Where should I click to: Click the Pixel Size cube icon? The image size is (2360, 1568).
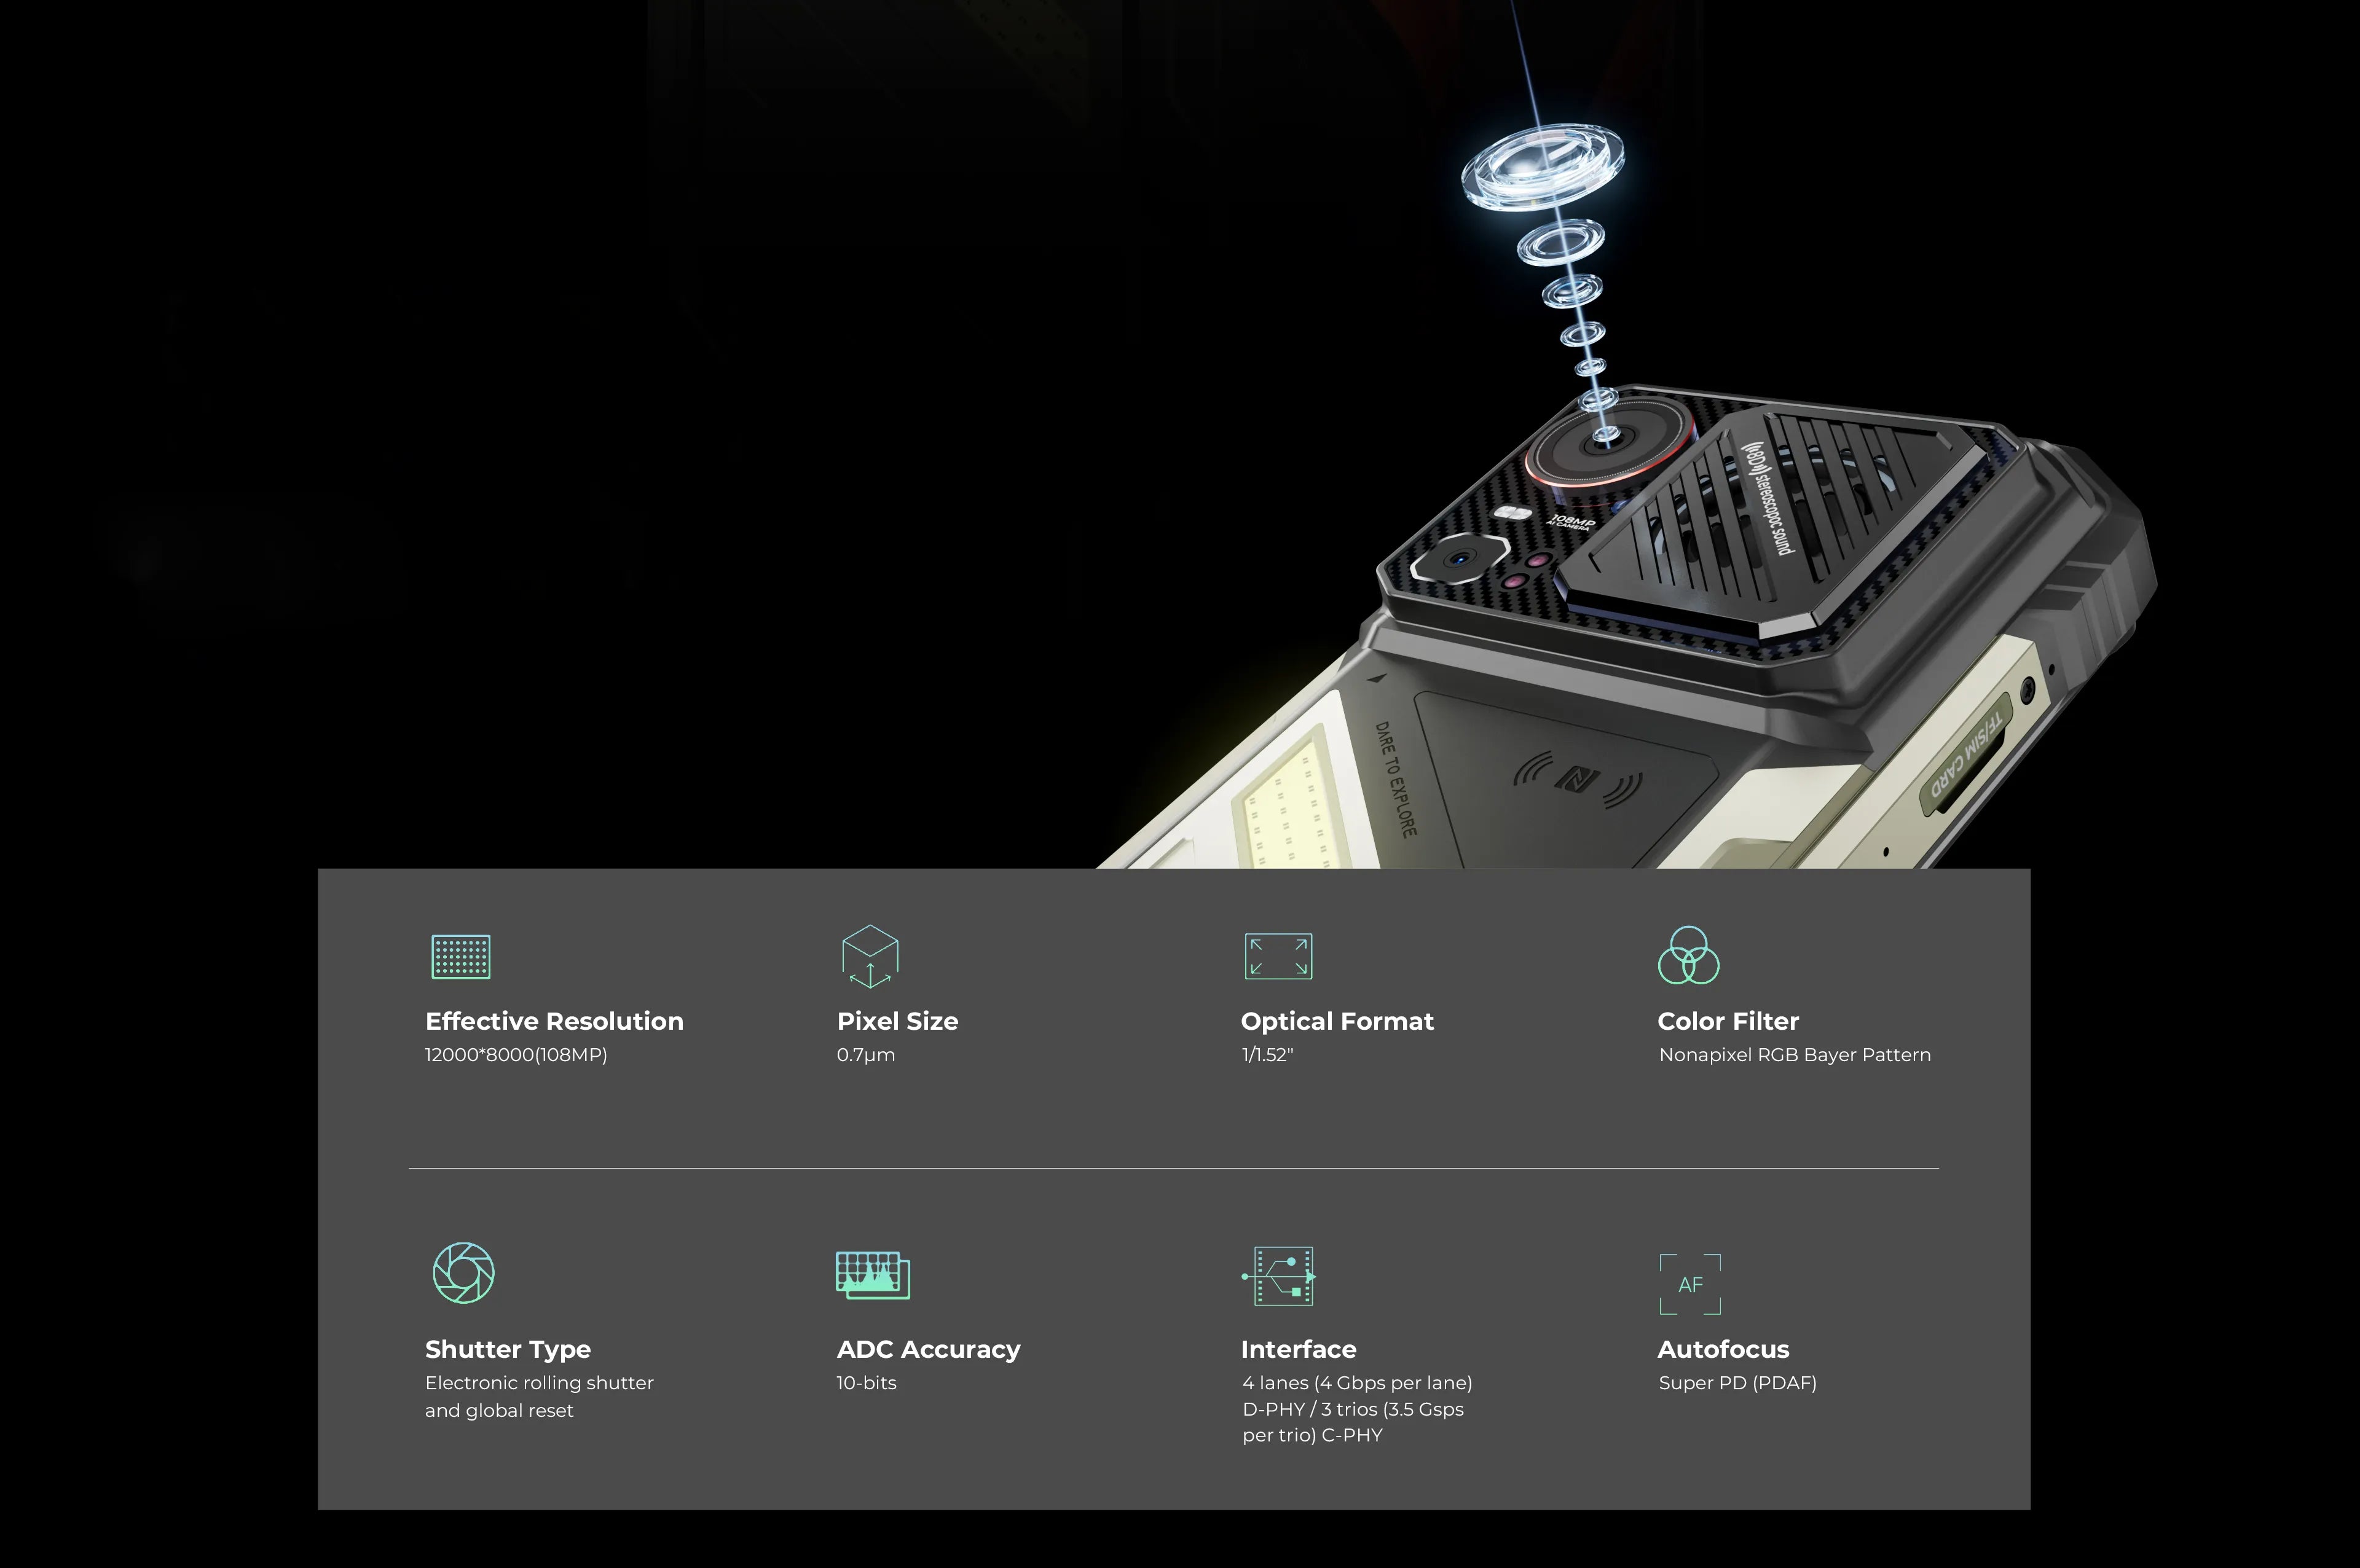[x=869, y=956]
